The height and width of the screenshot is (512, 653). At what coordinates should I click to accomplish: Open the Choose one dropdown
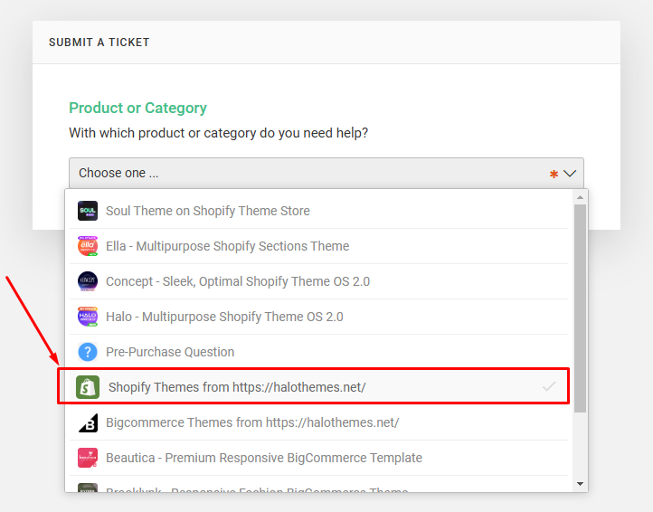click(326, 173)
